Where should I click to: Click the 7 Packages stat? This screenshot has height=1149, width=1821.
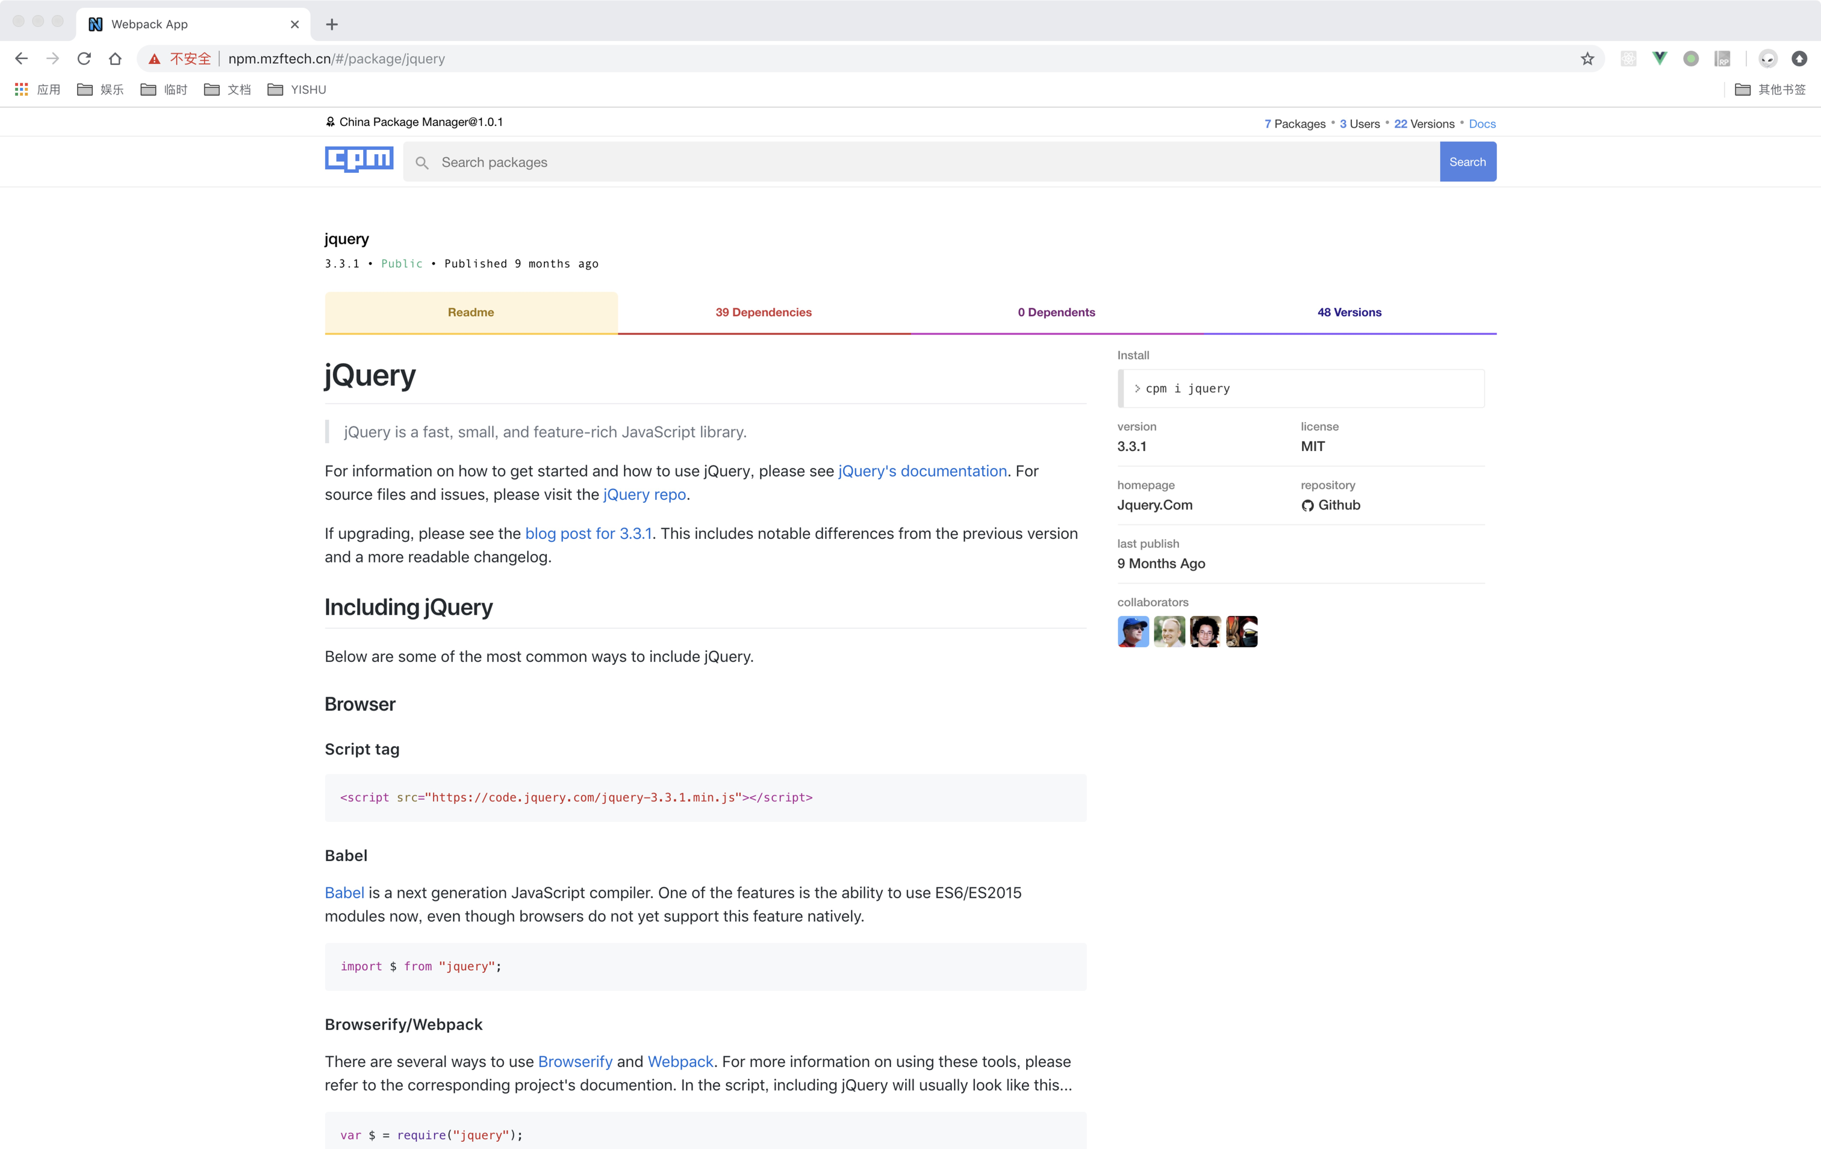pos(1295,124)
